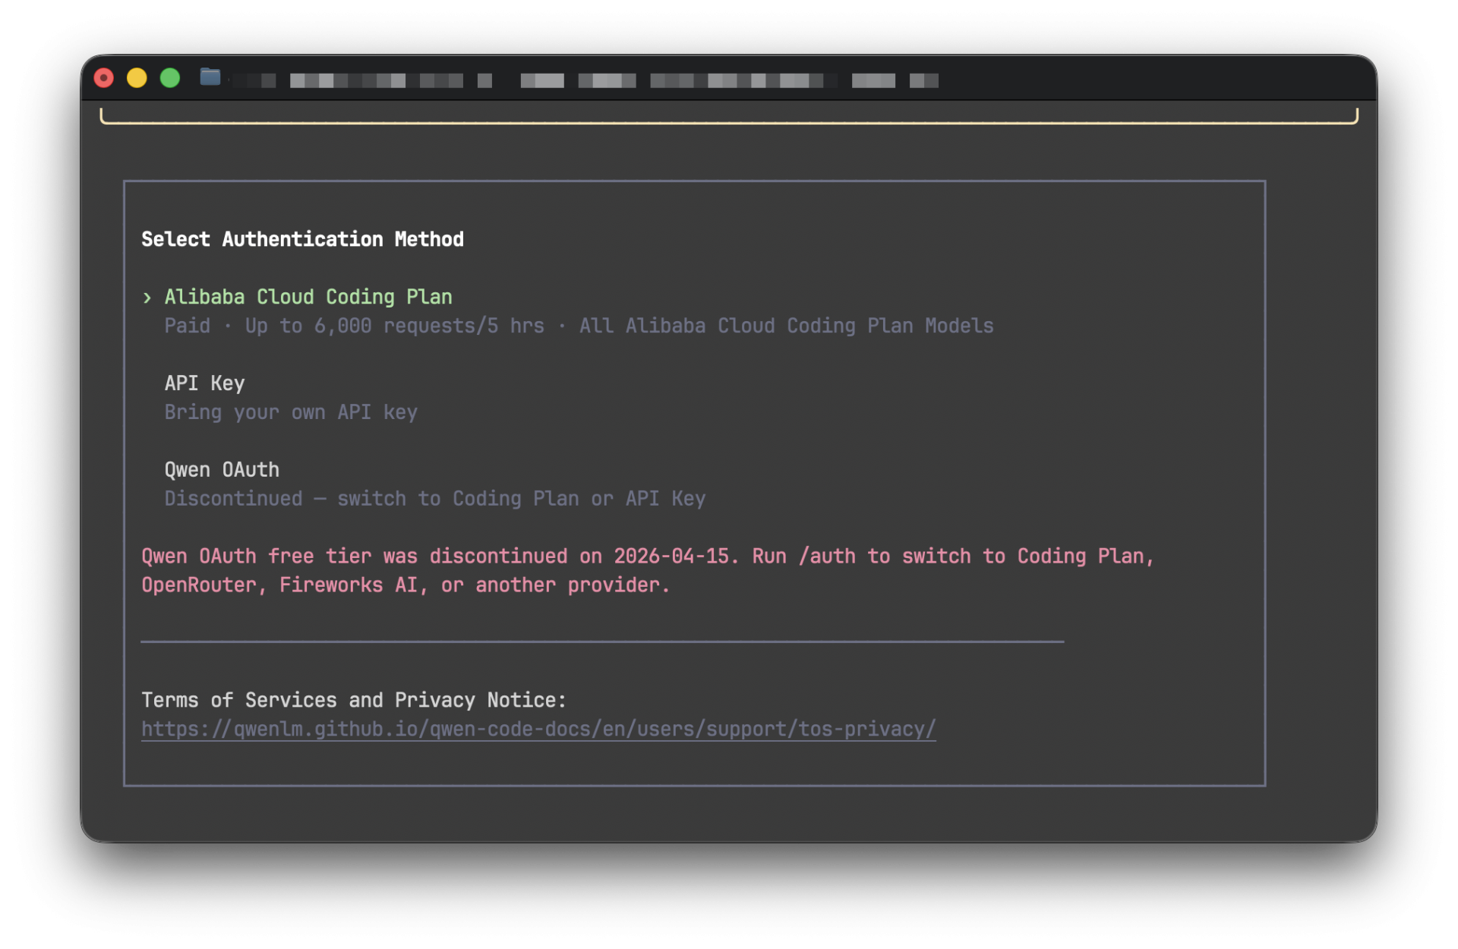The width and height of the screenshot is (1458, 949).
Task: Click the folder icon in the title bar
Action: [x=210, y=77]
